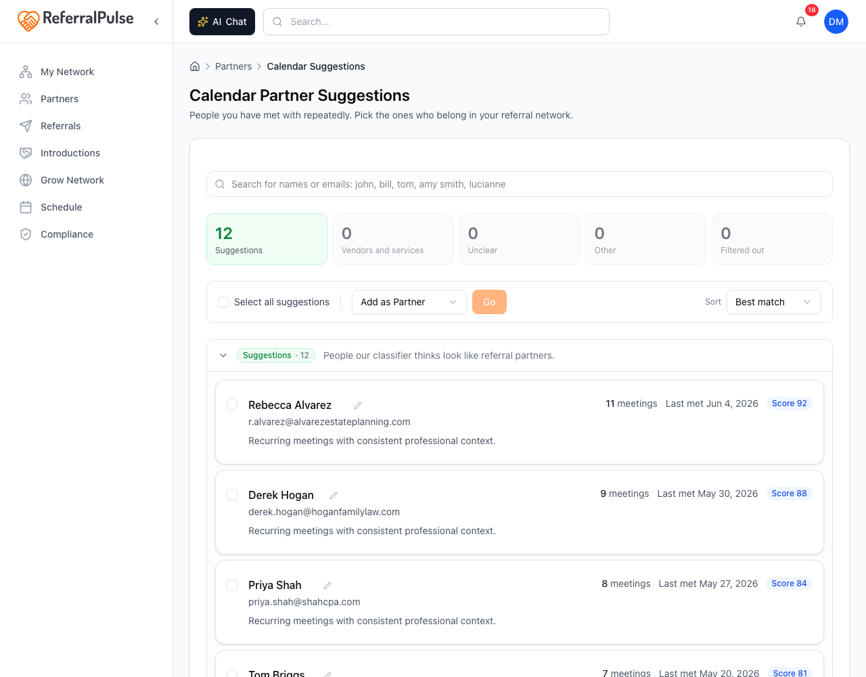Click the 8 meetings count
The height and width of the screenshot is (677, 866).
pyautogui.click(x=626, y=584)
